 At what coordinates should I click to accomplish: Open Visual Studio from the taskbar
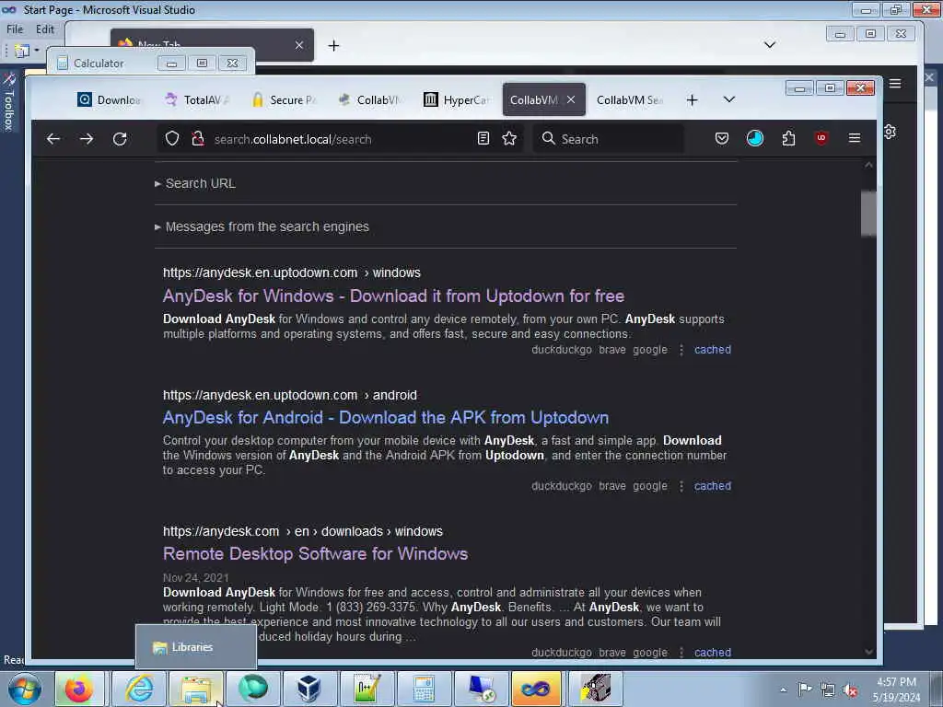point(536,689)
